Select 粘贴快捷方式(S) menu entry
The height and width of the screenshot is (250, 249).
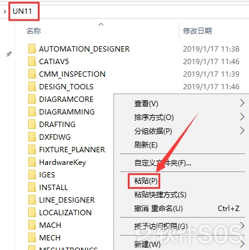pos(160,195)
